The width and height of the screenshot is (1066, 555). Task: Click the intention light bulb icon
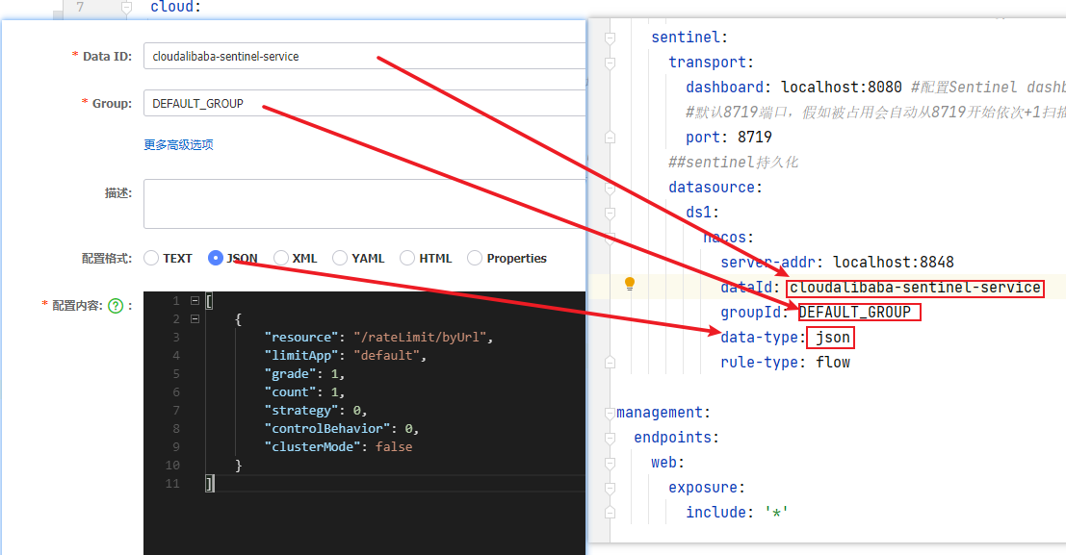[x=630, y=284]
